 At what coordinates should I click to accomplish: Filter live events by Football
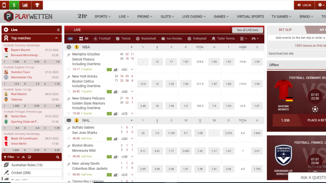[102, 39]
